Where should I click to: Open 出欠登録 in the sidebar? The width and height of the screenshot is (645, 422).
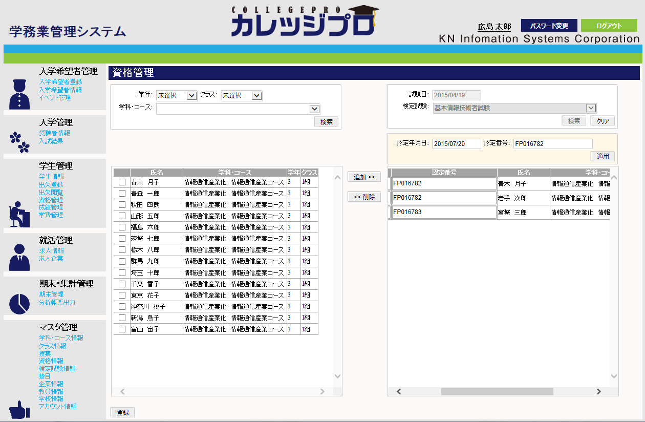tap(51, 184)
